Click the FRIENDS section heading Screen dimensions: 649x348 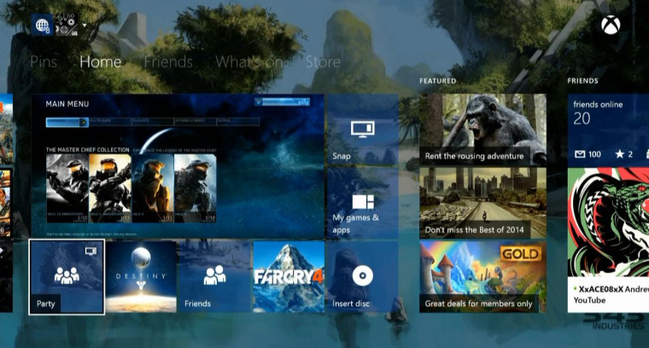coord(582,81)
